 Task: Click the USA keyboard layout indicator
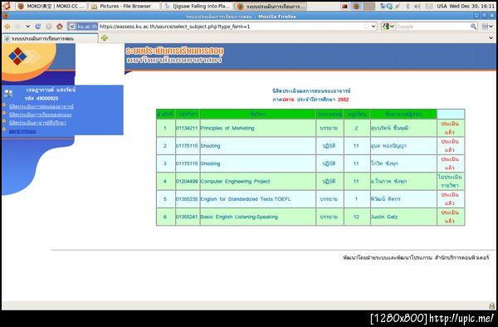(x=442, y=6)
